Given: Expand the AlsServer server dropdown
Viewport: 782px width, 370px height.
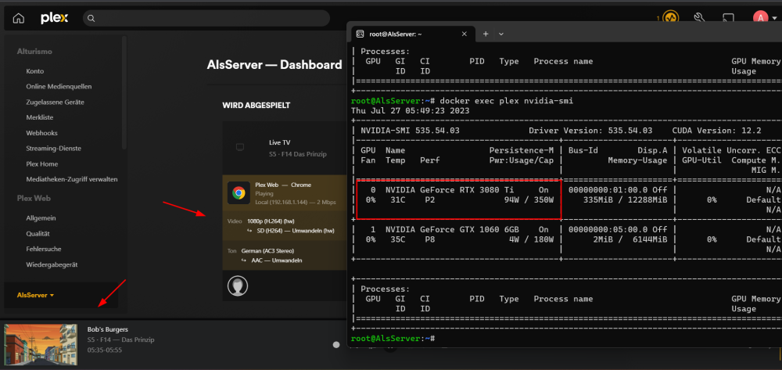Looking at the screenshot, I should click(x=35, y=295).
